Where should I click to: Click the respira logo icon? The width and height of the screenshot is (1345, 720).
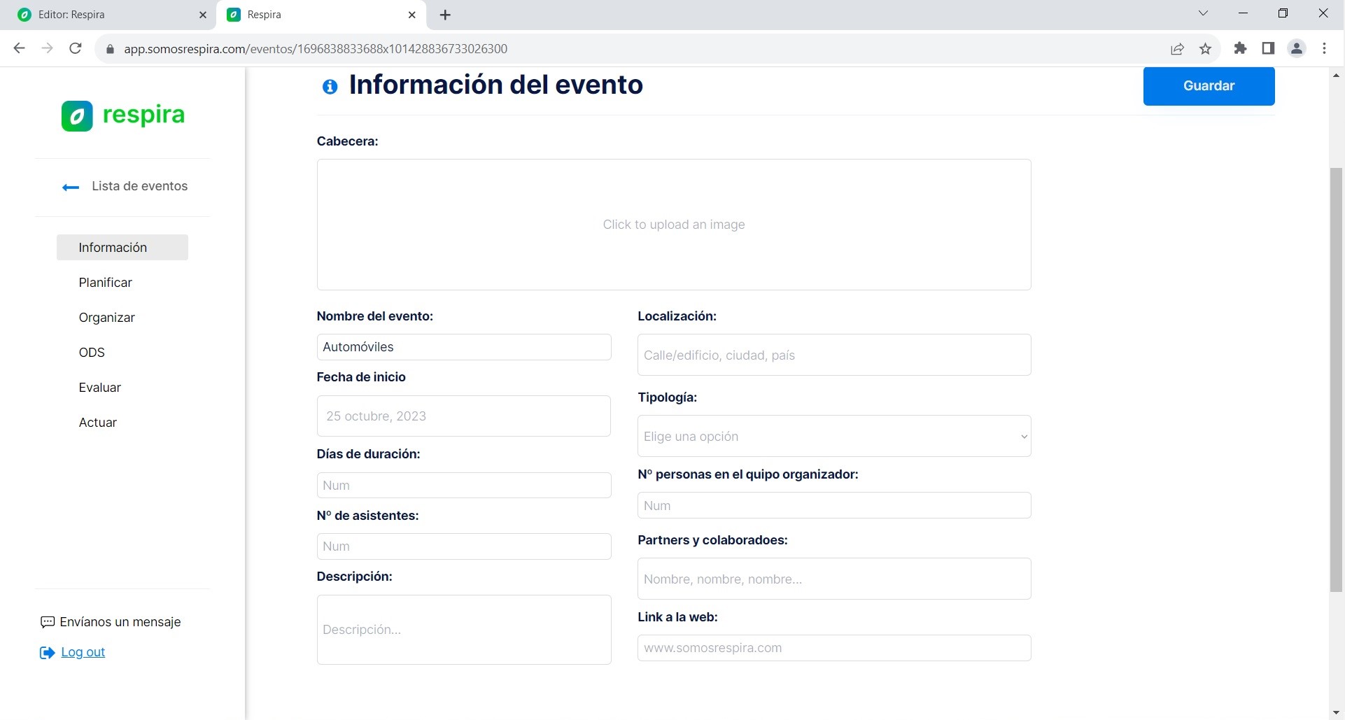pyautogui.click(x=77, y=115)
